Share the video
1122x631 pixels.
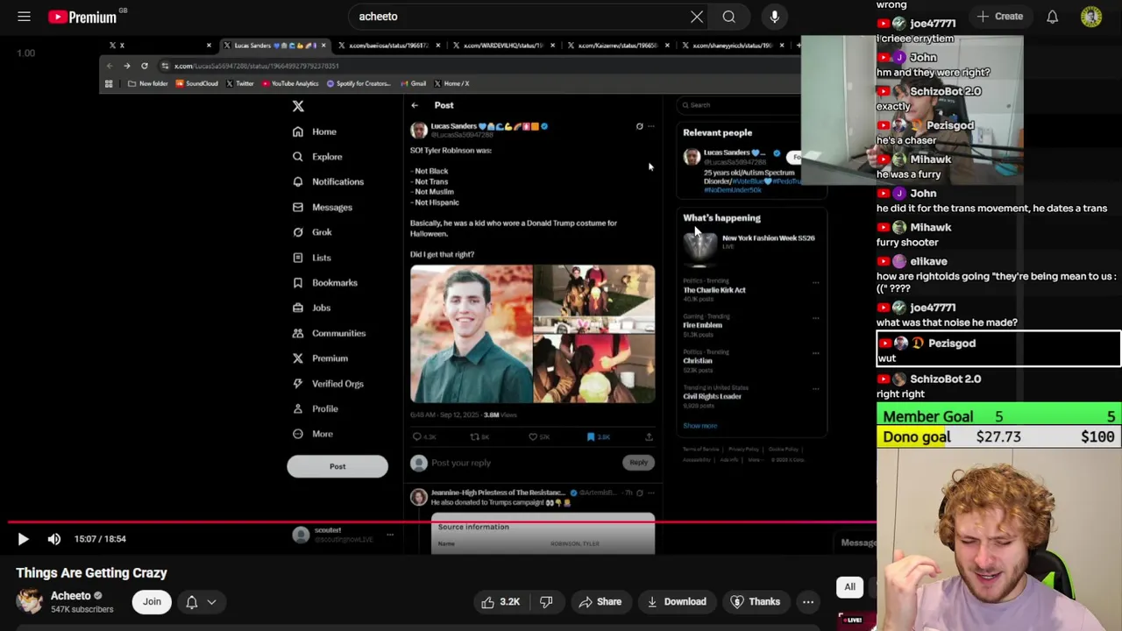[600, 602]
